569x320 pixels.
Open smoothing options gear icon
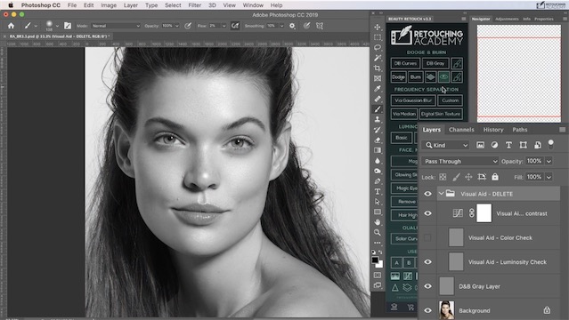pos(292,26)
